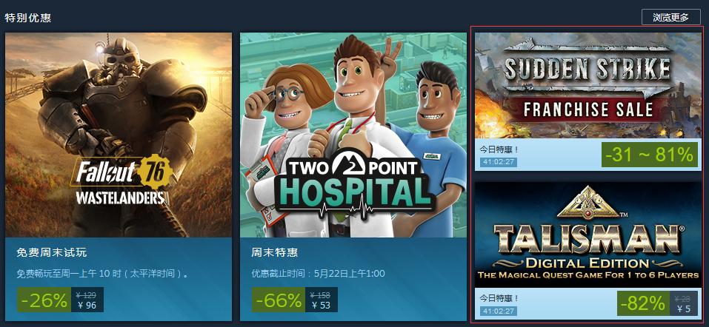
Task: Click the ¥ 53 discounted price
Action: (322, 306)
